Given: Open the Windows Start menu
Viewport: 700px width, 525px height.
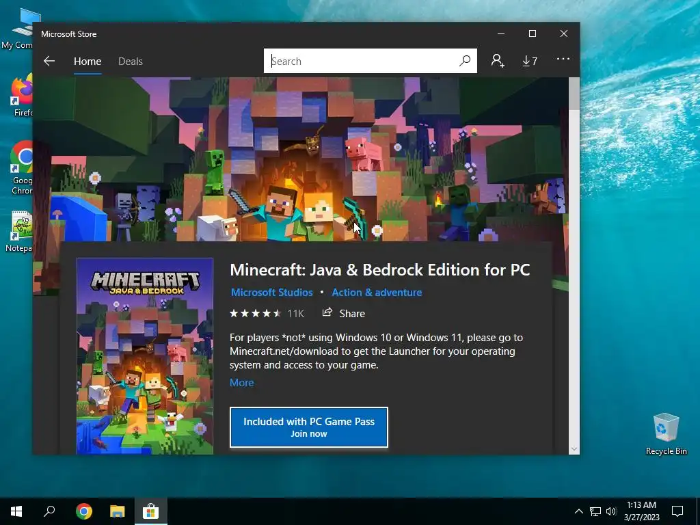Looking at the screenshot, I should tap(16, 511).
